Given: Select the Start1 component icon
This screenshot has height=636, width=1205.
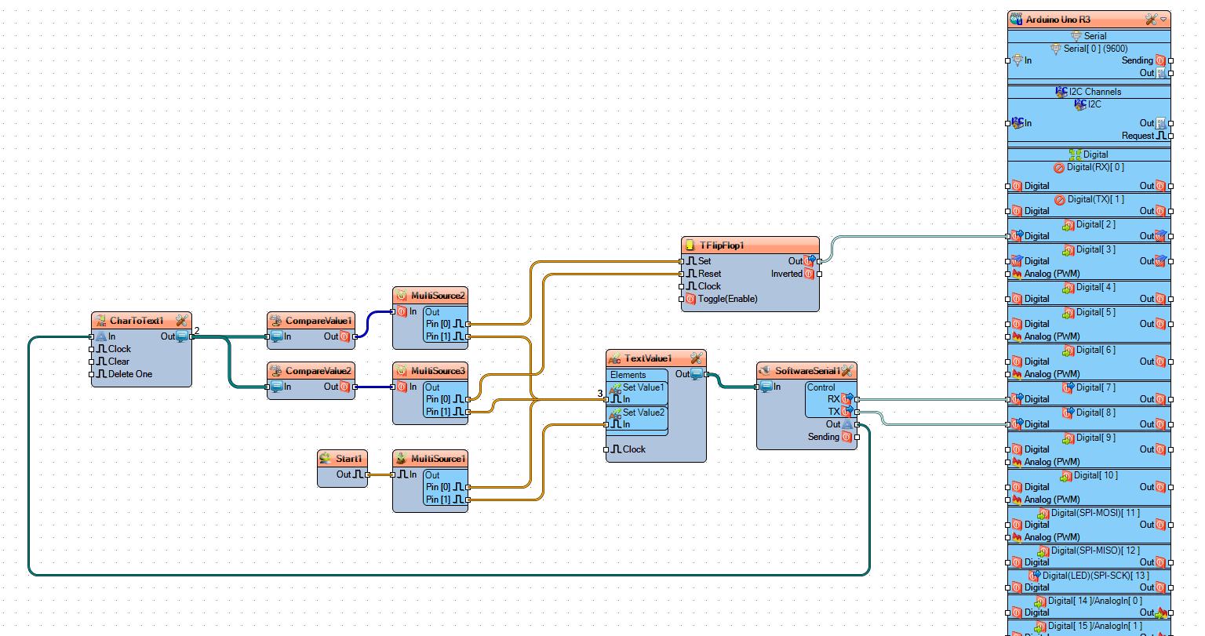Looking at the screenshot, I should click(x=326, y=459).
